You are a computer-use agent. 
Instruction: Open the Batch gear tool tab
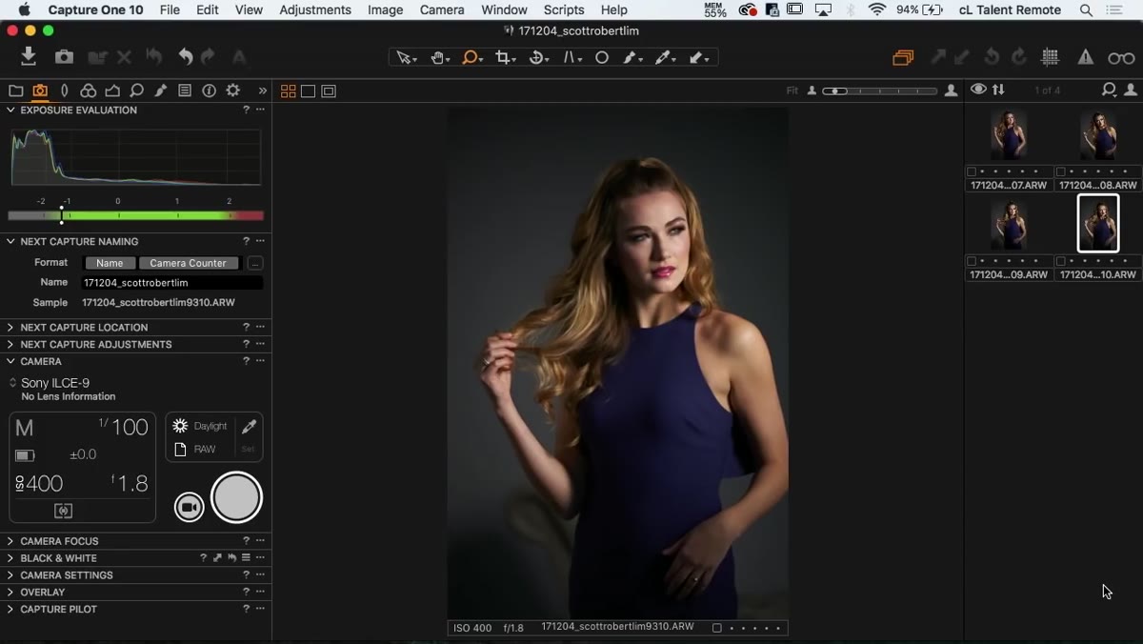coord(233,91)
